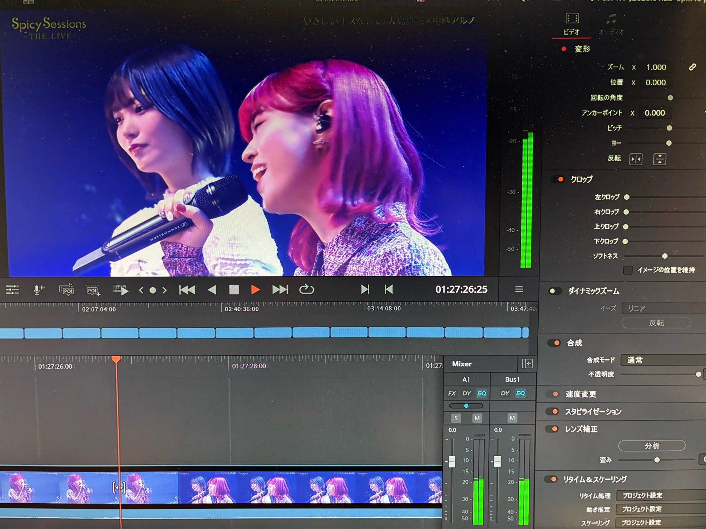Collapse the Mixer panel icon

coord(527,364)
